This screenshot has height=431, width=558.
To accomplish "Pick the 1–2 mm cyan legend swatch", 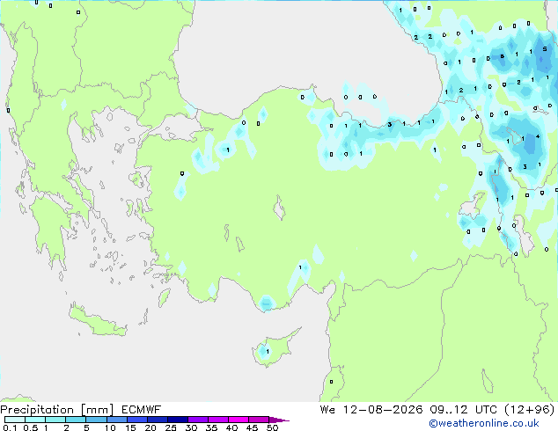I will point(55,420).
